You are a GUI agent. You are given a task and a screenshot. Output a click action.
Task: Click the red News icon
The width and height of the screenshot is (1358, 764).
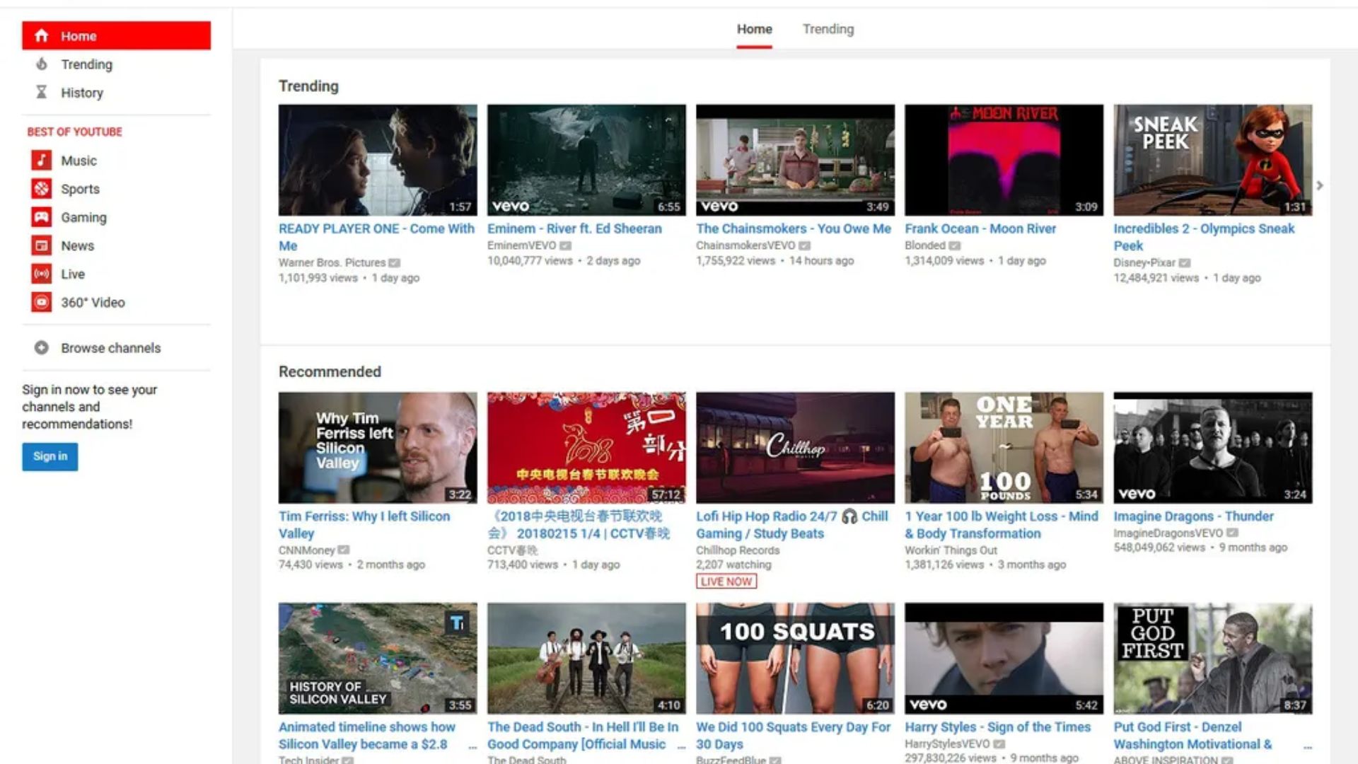[42, 245]
